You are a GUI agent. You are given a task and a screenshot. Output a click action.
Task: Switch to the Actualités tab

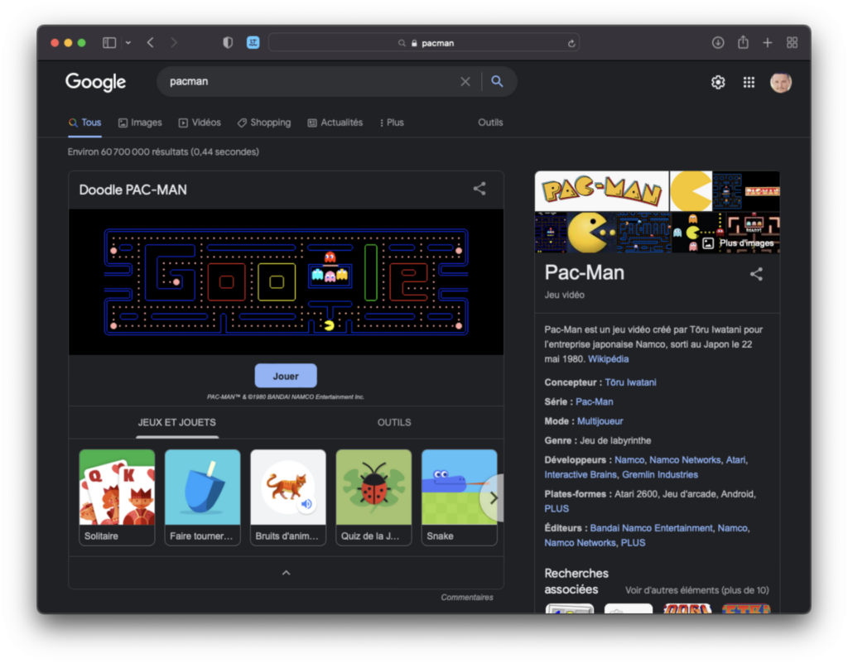pyautogui.click(x=335, y=123)
